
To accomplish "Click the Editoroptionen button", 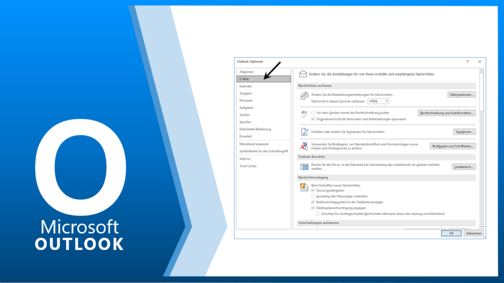I will click(x=461, y=94).
